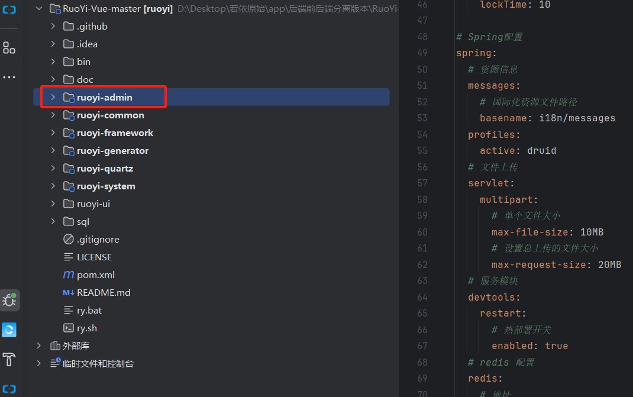Expand the ruoyi-framework module
The image size is (633, 397).
click(x=53, y=133)
